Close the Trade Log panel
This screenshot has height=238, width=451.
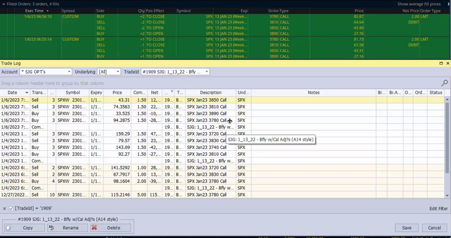coord(448,63)
